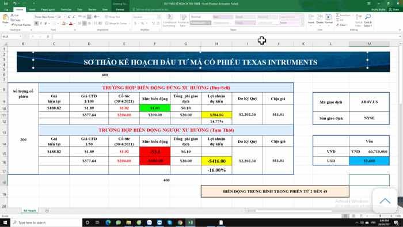403x227 pixels.
Task: Switch to the Page Layout tab
Action: coord(48,10)
